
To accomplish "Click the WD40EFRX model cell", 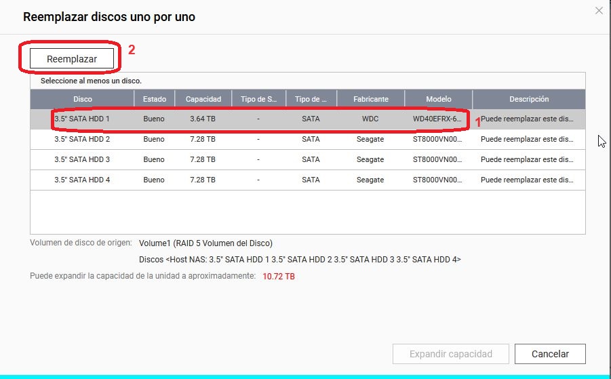I will [437, 119].
